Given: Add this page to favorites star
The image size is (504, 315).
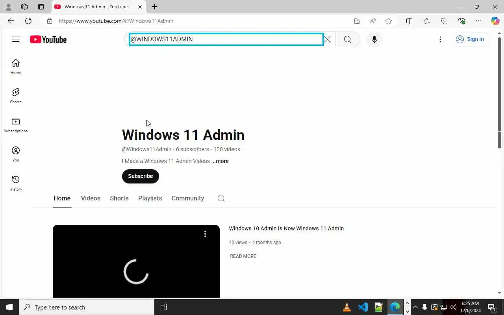Looking at the screenshot, I should pyautogui.click(x=389, y=21).
